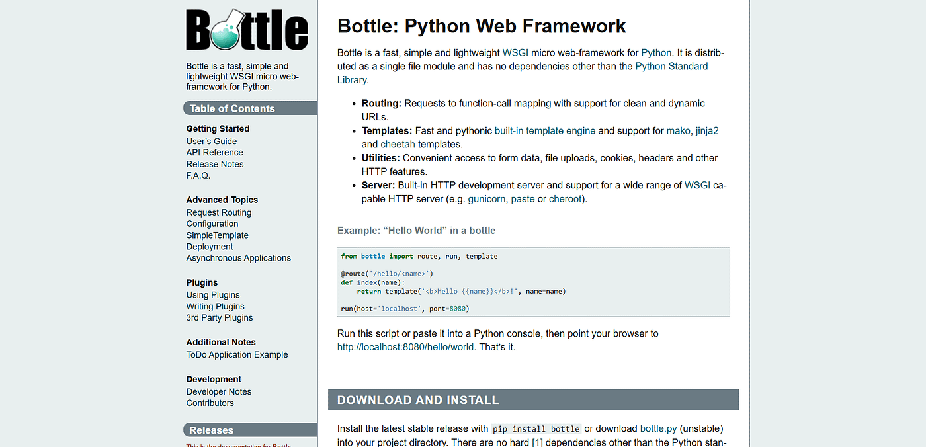Viewport: 926px width, 447px height.
Task: View the Release Notes
Action: pos(214,163)
